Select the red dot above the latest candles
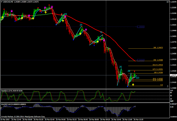 [135, 71]
